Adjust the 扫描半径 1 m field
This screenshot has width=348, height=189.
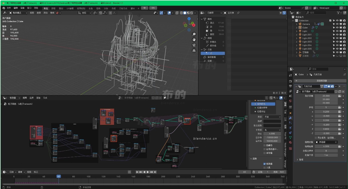tap(326, 155)
